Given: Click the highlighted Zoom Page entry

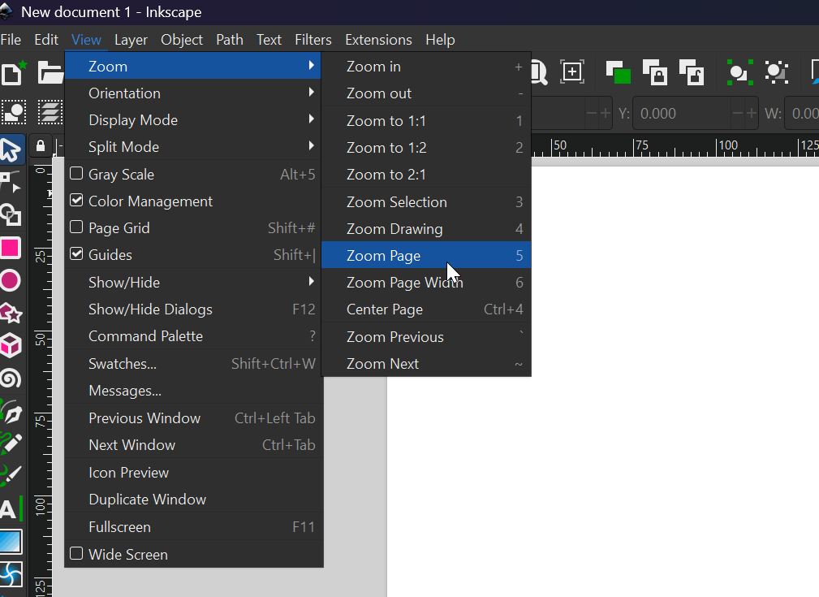Looking at the screenshot, I should click(x=426, y=255).
